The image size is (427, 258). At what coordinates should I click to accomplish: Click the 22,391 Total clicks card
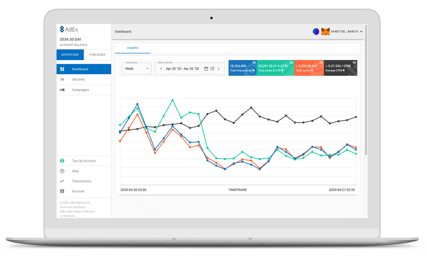pos(275,68)
